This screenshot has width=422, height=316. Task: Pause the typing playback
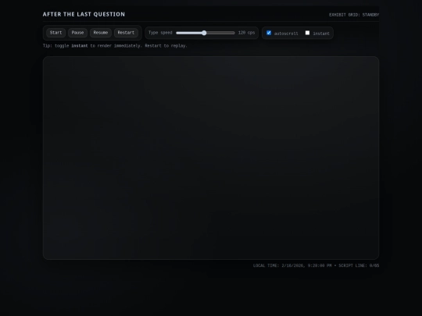pos(77,33)
